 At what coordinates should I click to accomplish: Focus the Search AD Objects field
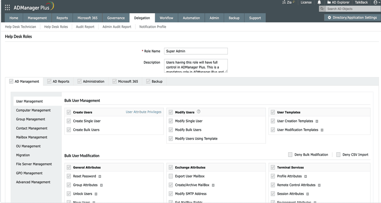353,9
